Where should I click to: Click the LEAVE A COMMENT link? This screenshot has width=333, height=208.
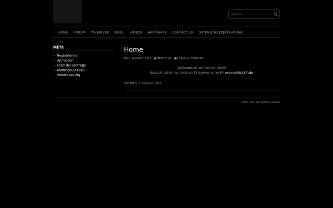pos(190,58)
